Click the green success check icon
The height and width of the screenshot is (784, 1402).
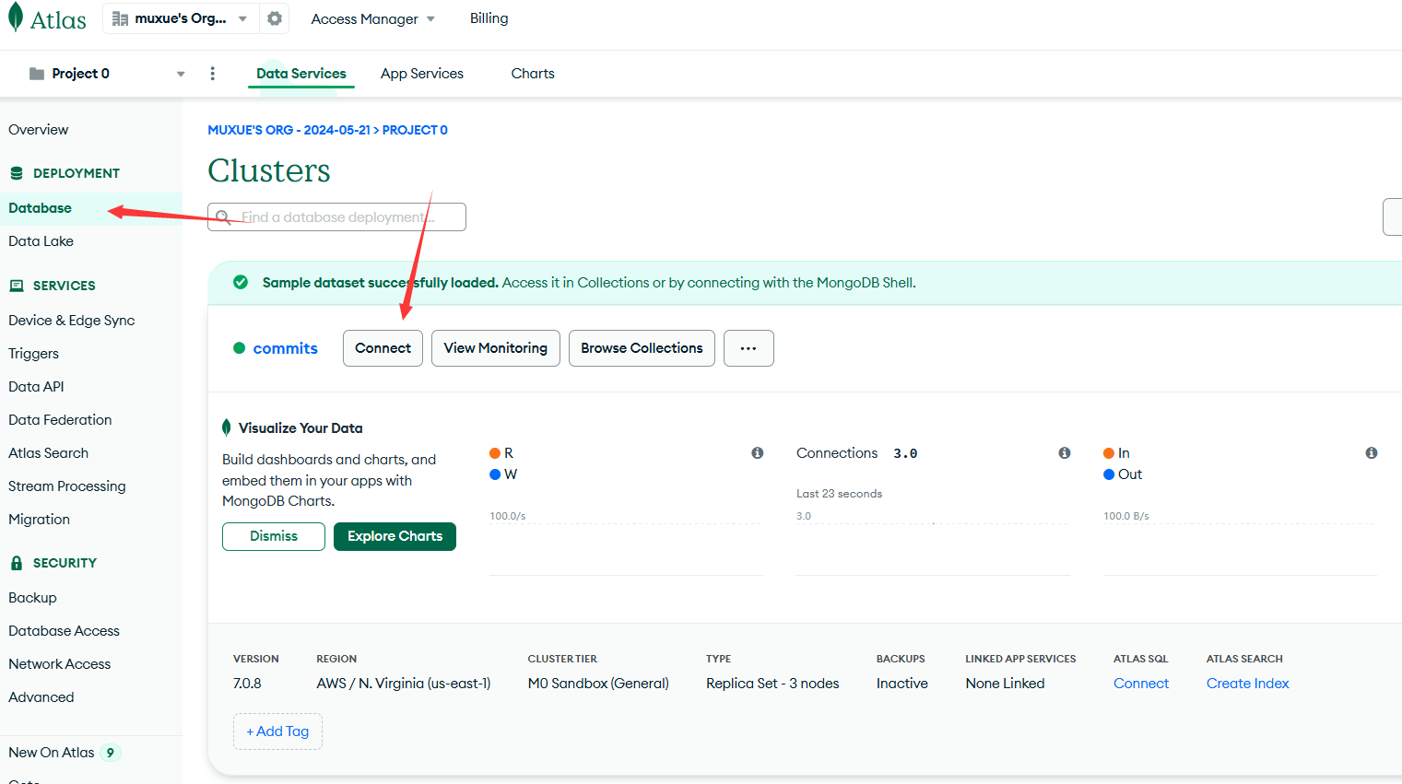coord(241,282)
